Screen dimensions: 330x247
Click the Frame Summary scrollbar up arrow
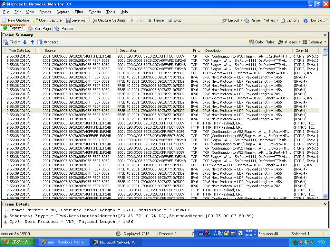coord(325,50)
